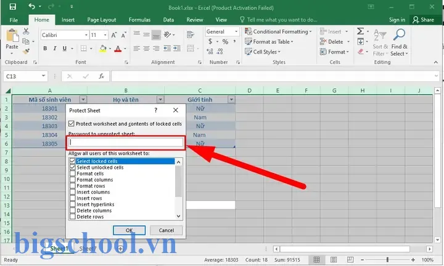Click Decrease Font Size icon
The height and width of the screenshot is (266, 444).
point(124,35)
